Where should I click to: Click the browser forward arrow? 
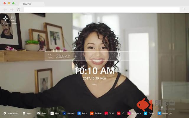click(12, 10)
